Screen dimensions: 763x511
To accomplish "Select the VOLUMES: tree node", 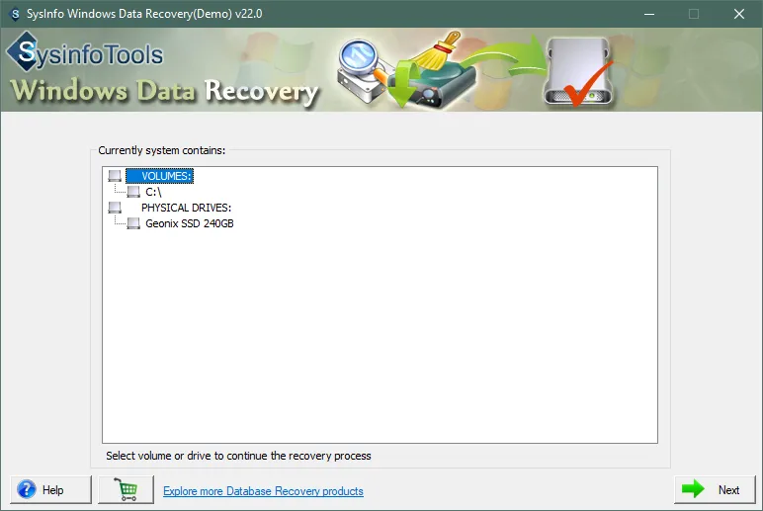I will click(159, 176).
